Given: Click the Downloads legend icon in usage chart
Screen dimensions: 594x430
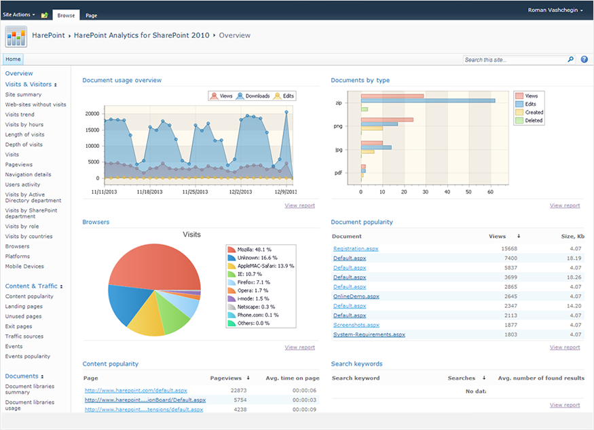Looking at the screenshot, I should 240,96.
